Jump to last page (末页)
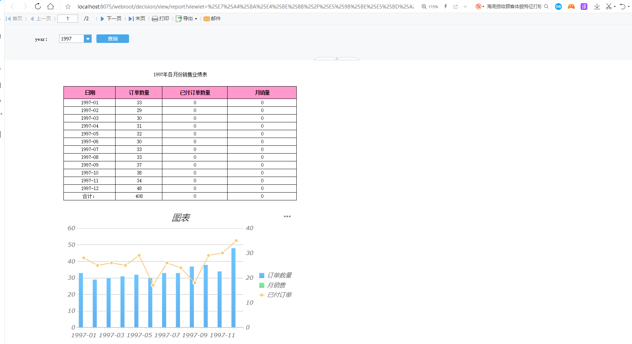 [137, 18]
